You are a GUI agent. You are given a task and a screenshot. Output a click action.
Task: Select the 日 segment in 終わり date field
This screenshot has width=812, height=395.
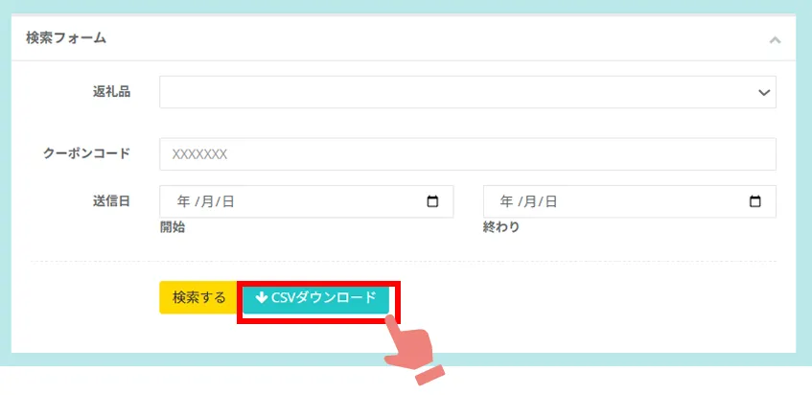click(x=551, y=201)
